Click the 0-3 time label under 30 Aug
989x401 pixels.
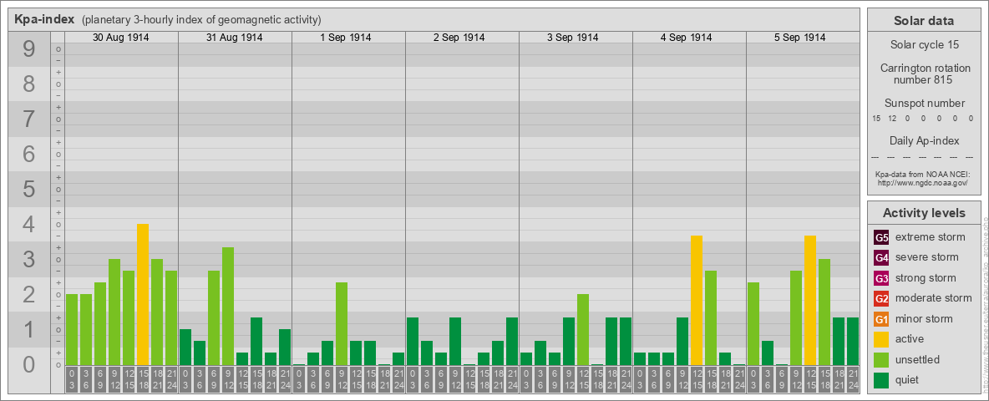click(x=72, y=380)
